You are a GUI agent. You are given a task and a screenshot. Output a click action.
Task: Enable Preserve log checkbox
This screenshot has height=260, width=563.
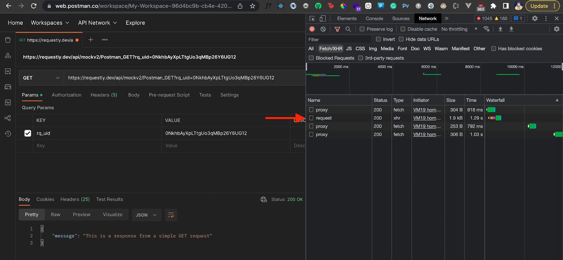click(x=362, y=29)
